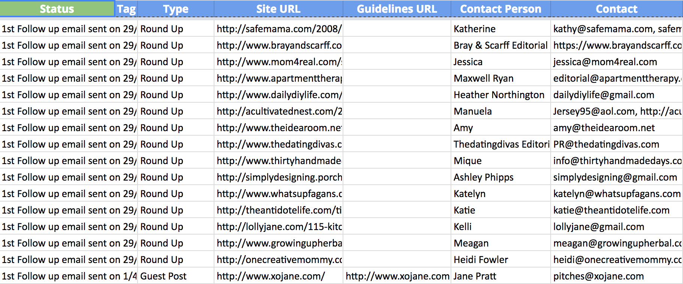Open the lollyjane.com site URL
This screenshot has height=284, width=683.
(x=279, y=227)
